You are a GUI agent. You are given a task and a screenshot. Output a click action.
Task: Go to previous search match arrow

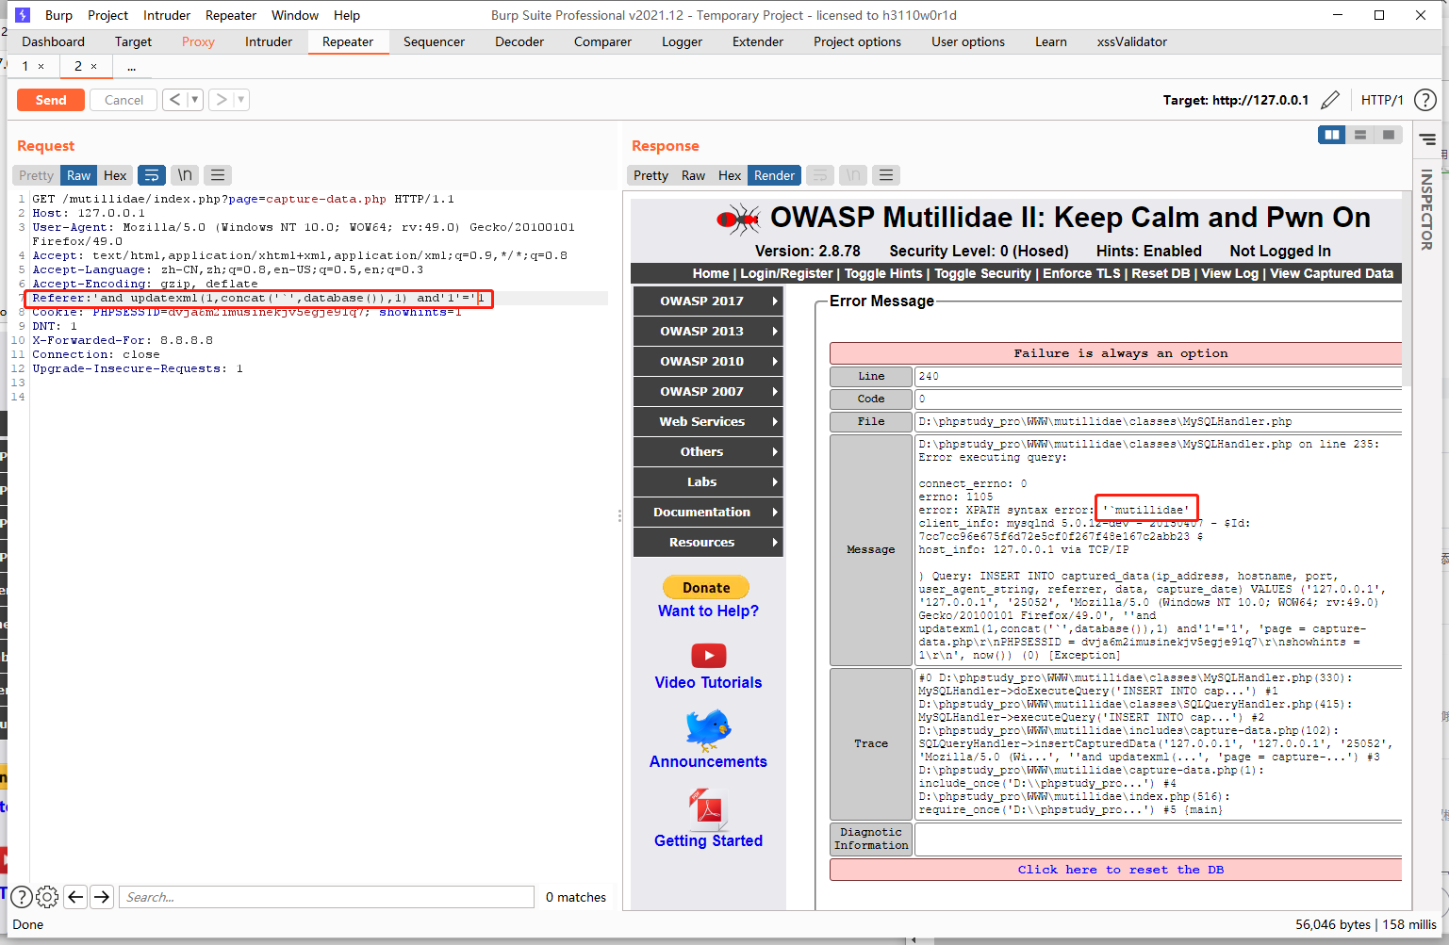[75, 897]
